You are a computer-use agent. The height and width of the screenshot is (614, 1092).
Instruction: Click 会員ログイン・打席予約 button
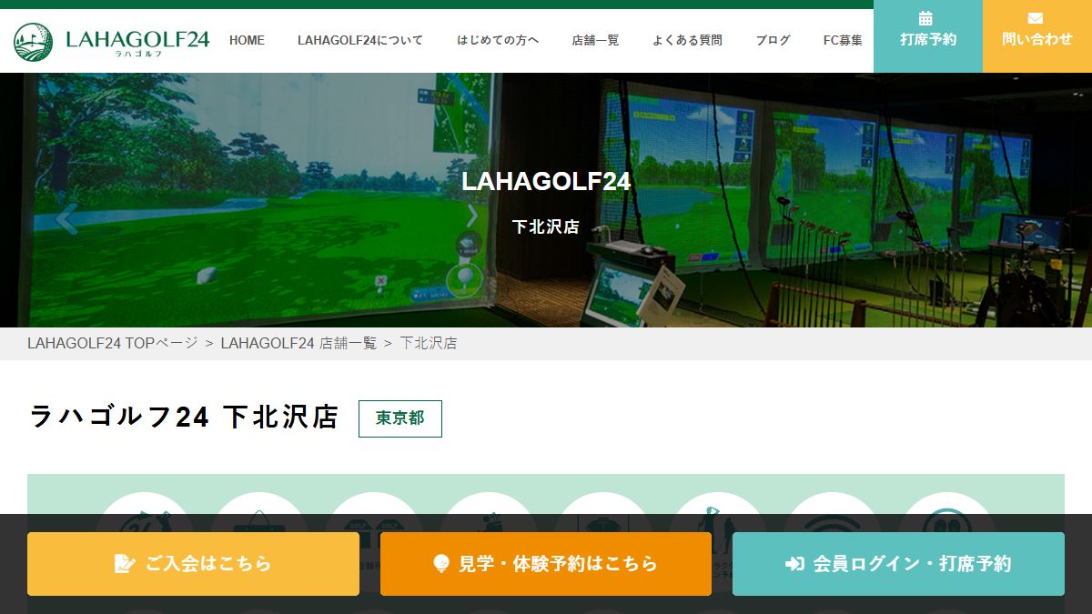click(x=898, y=564)
